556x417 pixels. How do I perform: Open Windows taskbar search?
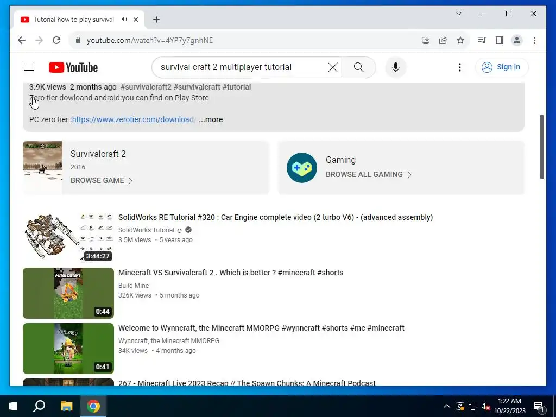click(39, 406)
